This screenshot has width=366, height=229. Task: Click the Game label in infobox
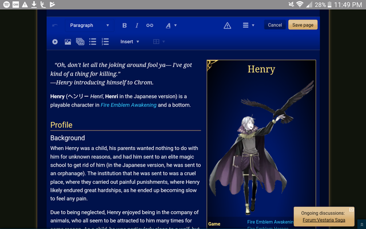pos(214,224)
